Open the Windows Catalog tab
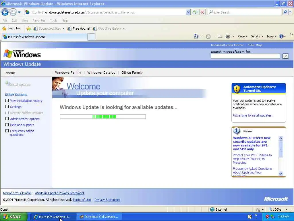The height and width of the screenshot is (221, 294). click(101, 73)
